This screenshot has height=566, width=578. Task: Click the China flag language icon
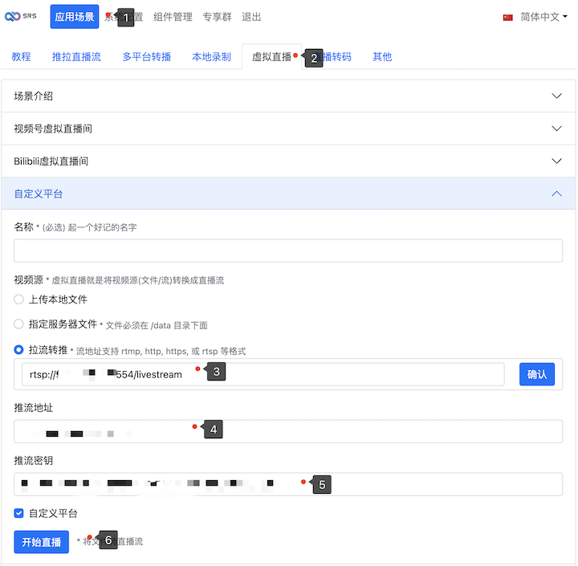(507, 17)
